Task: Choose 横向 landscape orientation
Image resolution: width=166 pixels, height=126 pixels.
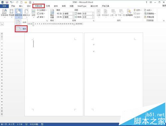Action: click(x=21, y=29)
